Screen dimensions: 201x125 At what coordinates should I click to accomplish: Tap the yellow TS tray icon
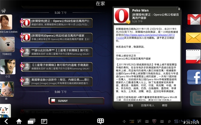pos(132,121)
